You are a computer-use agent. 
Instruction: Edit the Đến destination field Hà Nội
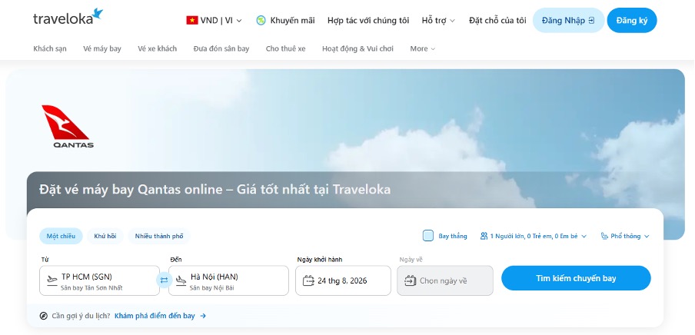click(228, 280)
